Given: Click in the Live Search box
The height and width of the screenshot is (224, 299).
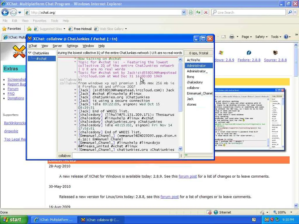Looking at the screenshot, I should click(x=249, y=13).
